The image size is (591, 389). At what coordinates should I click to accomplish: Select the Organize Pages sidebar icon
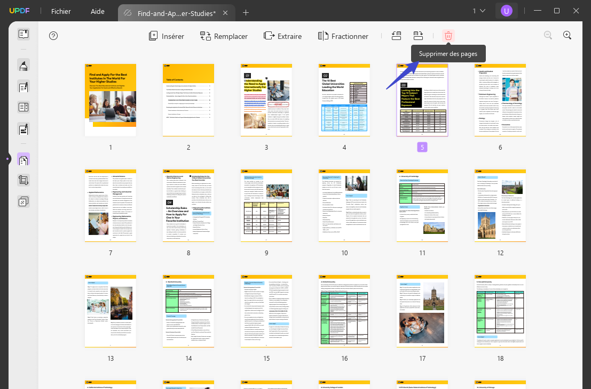tap(23, 159)
